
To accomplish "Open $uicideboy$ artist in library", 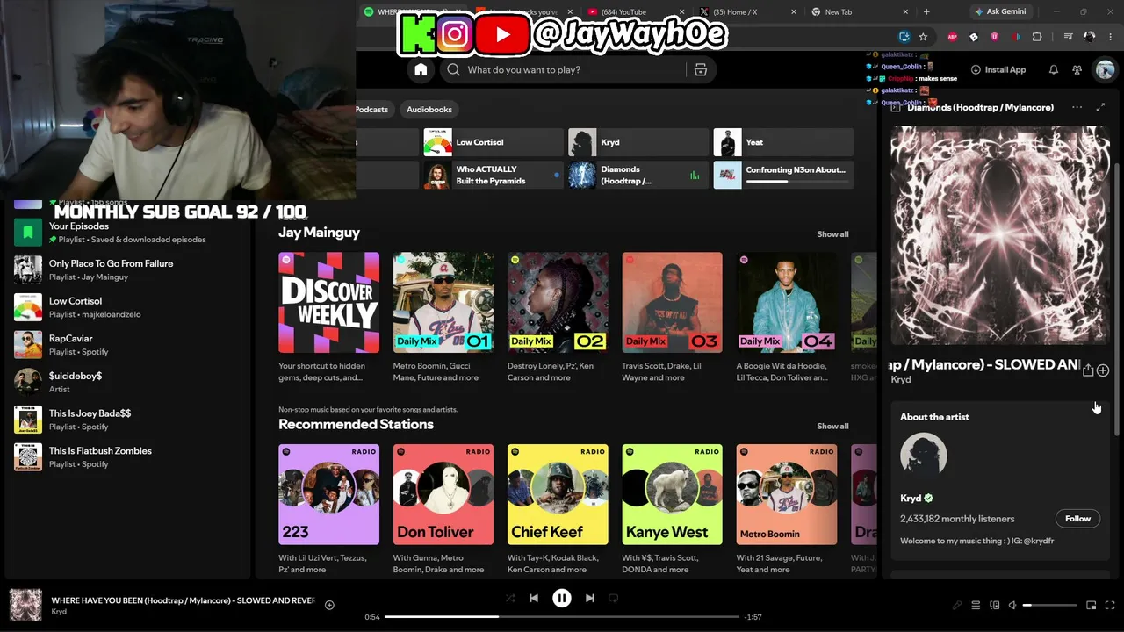I will (127, 382).
